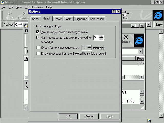This screenshot has width=164, height=123.
Task: Select the Read tab
Action: (46, 18)
